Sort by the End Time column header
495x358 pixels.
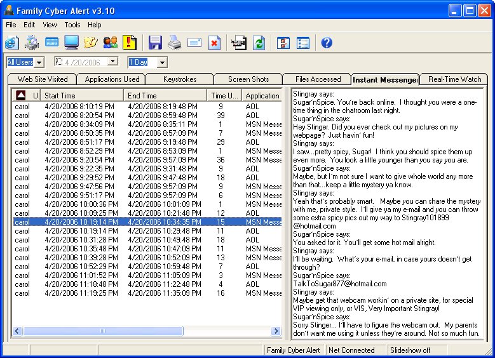point(165,95)
